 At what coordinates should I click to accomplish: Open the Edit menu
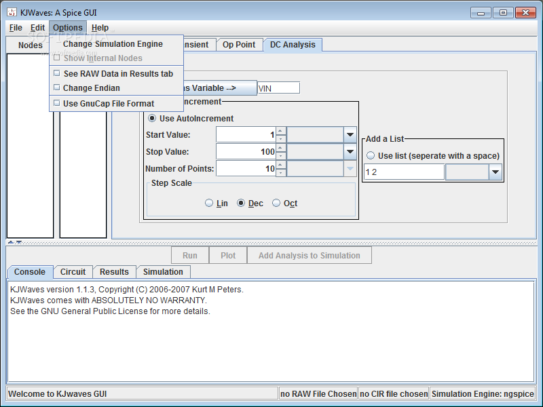[x=37, y=28]
